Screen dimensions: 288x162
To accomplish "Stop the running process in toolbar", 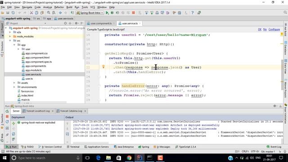I will coord(134,13).
